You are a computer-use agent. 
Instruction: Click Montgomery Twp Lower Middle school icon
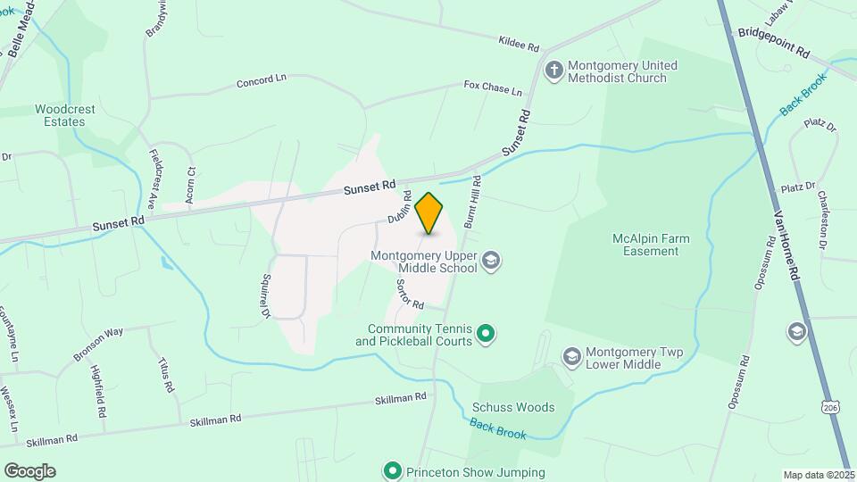click(x=571, y=357)
